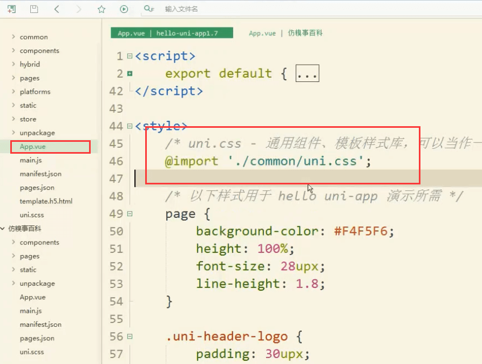Click the './common/uni.css' import path
Viewport: 482px width, 364px height.
296,161
